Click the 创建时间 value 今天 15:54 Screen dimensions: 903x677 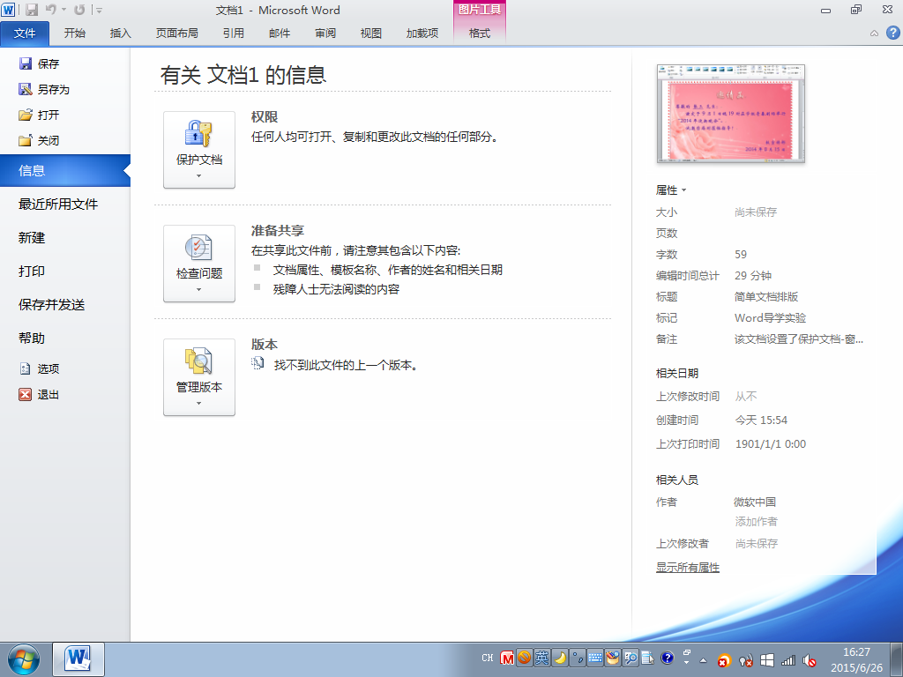point(761,420)
